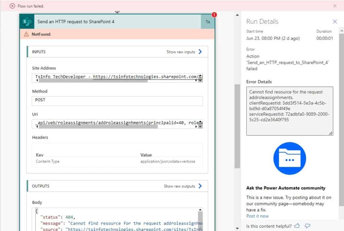344x231 pixels.
Task: Close the Run Details panel
Action: click(x=335, y=21)
